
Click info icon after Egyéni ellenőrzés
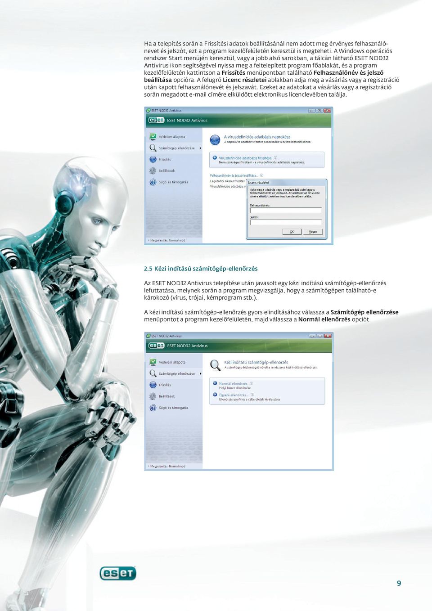252,395
